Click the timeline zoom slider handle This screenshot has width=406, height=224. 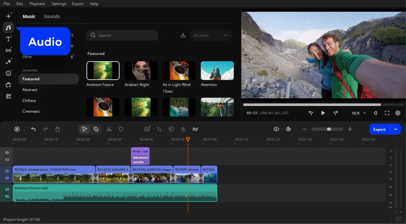tap(329, 129)
